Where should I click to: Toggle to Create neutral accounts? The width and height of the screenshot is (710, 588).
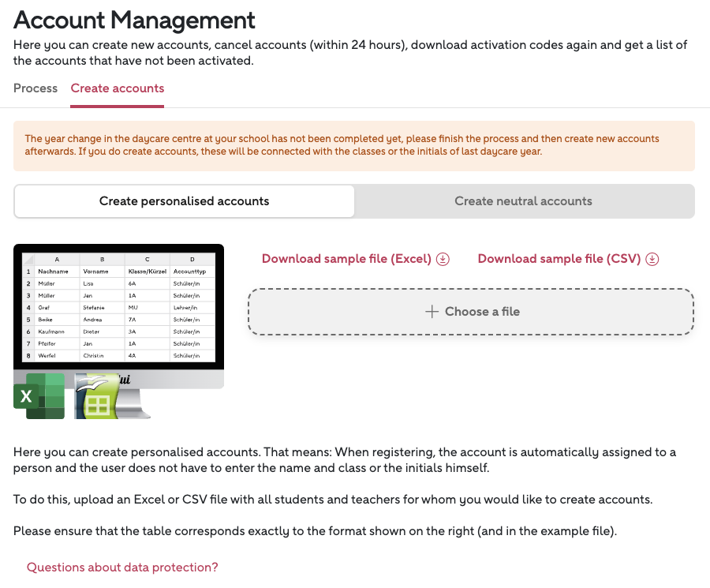tap(523, 201)
